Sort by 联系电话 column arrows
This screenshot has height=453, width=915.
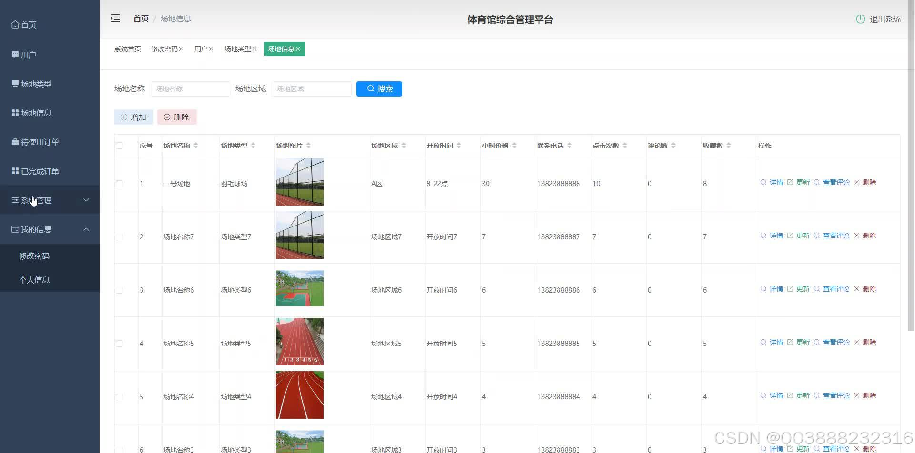tap(569, 146)
